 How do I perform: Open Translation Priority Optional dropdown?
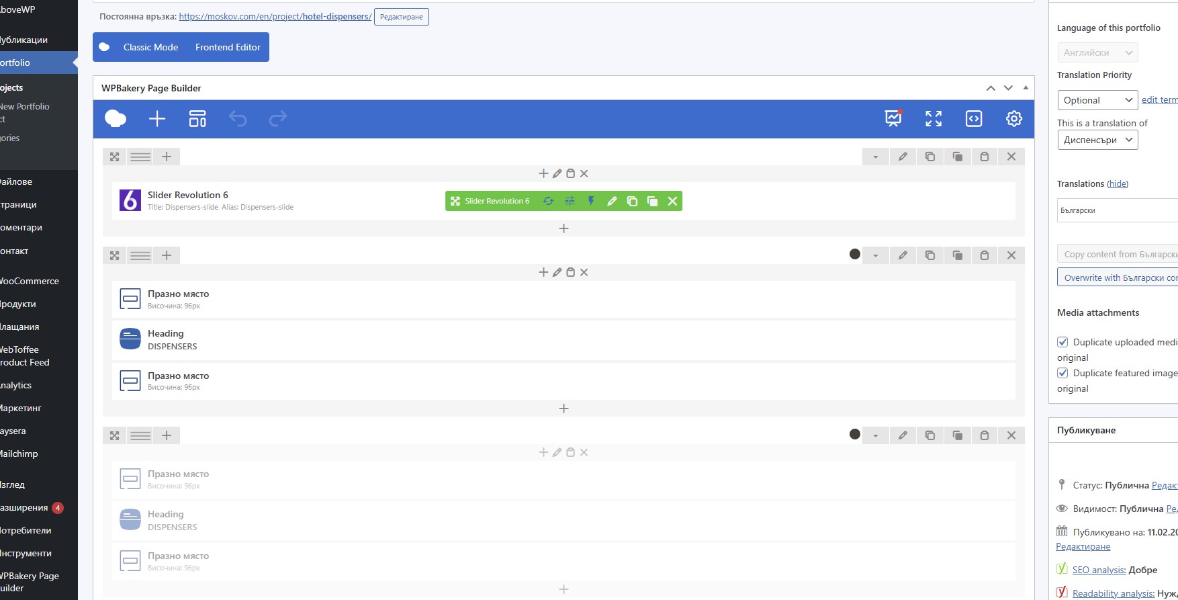1097,100
